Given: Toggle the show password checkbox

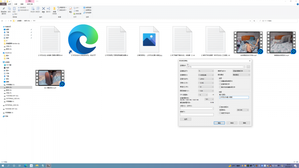Looking at the screenshot, I should (220, 107).
